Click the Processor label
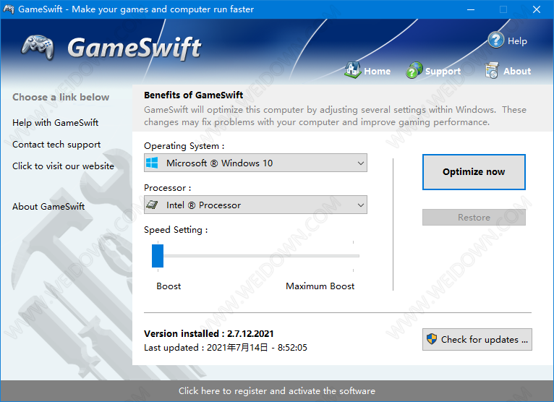554x402 pixels. coord(168,188)
